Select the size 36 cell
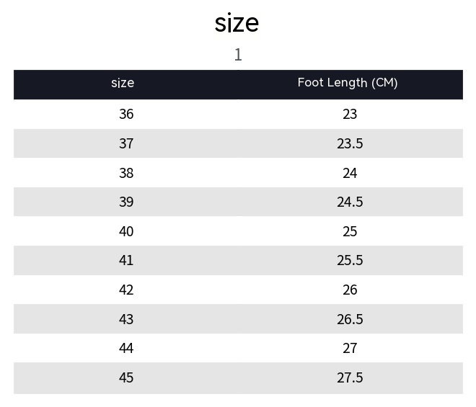Screen dimensions: 476x407 pyautogui.click(x=126, y=115)
